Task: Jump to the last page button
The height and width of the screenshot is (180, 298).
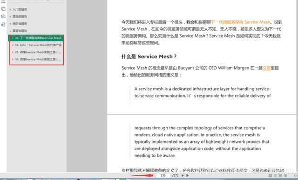Action: tap(187, 175)
